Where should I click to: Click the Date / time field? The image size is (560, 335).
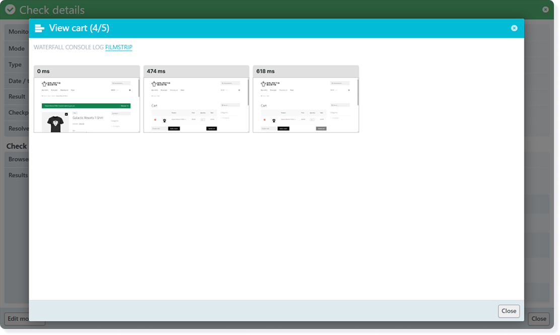[17, 81]
